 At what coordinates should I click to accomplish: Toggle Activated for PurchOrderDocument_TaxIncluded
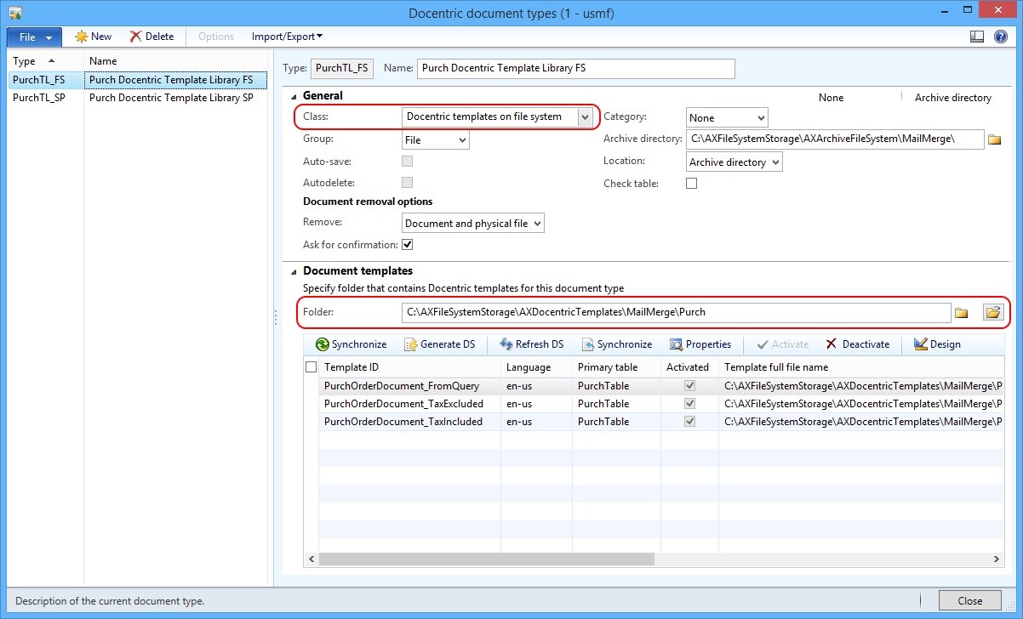click(689, 421)
